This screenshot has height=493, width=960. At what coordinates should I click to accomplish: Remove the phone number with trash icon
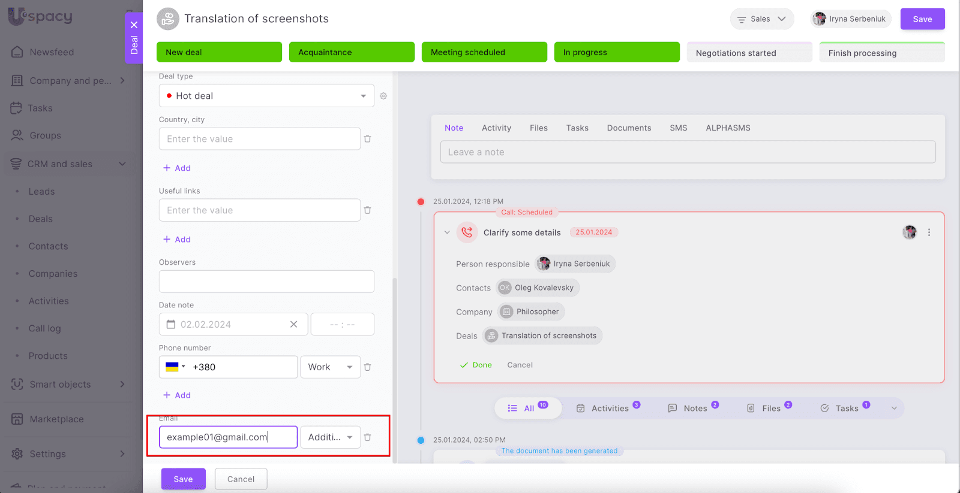tap(368, 367)
